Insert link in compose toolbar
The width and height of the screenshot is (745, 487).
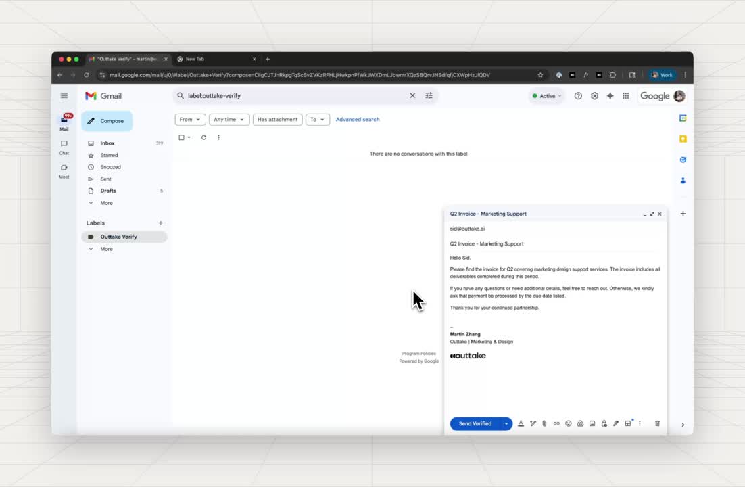coord(556,423)
